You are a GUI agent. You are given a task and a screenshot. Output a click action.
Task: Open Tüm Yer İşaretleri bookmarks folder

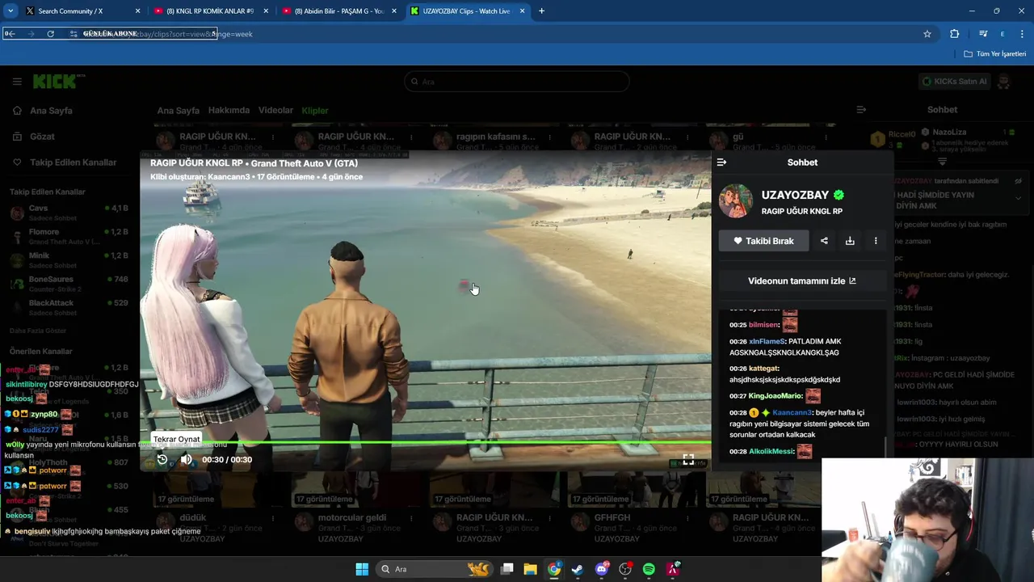(995, 54)
